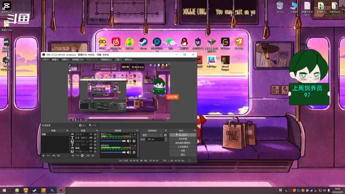This screenshot has height=194, width=345.
Task: Pop out the scene transitions dock panel
Action: coord(166,131)
